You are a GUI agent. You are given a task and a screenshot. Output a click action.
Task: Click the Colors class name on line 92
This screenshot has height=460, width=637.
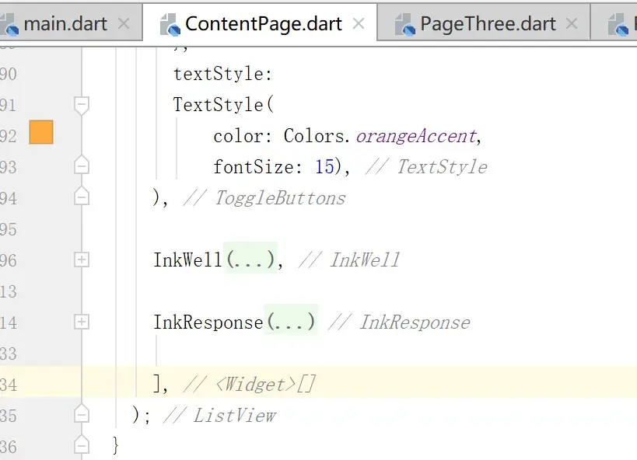point(313,136)
